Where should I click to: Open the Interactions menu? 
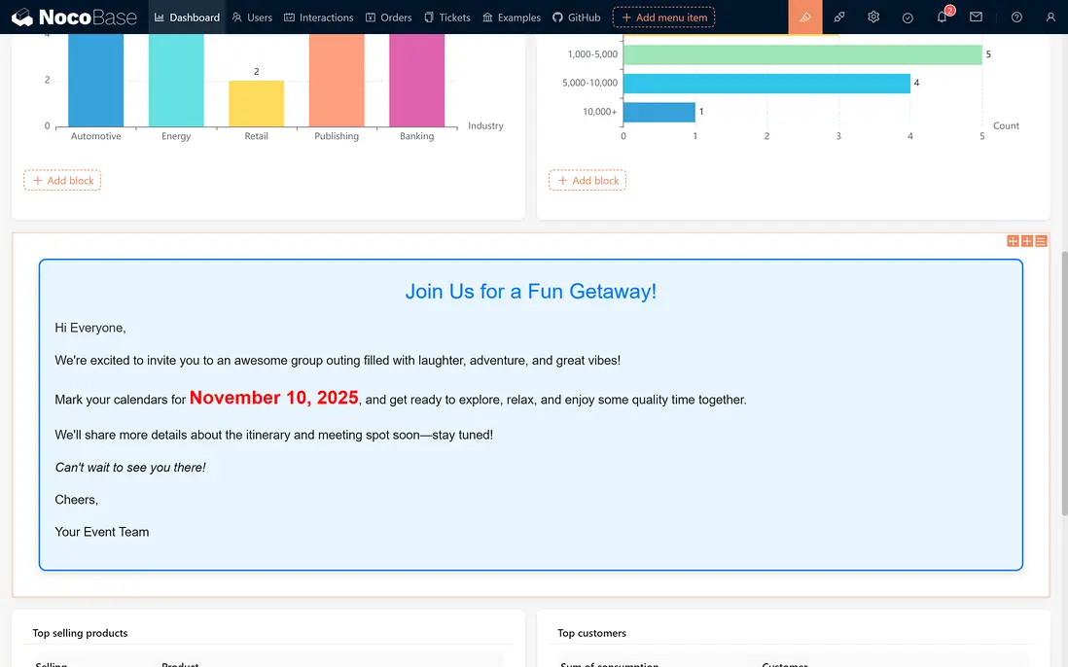(x=319, y=18)
